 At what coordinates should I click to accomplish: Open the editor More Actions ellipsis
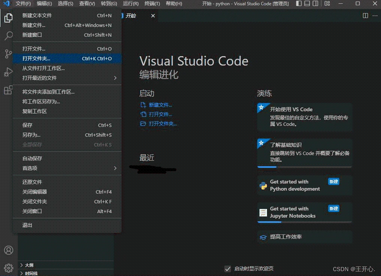coord(375,15)
